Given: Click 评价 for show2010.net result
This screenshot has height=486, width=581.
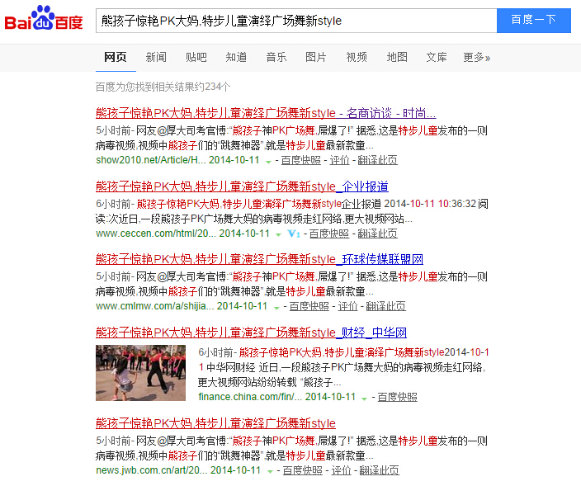Looking at the screenshot, I should (339, 160).
